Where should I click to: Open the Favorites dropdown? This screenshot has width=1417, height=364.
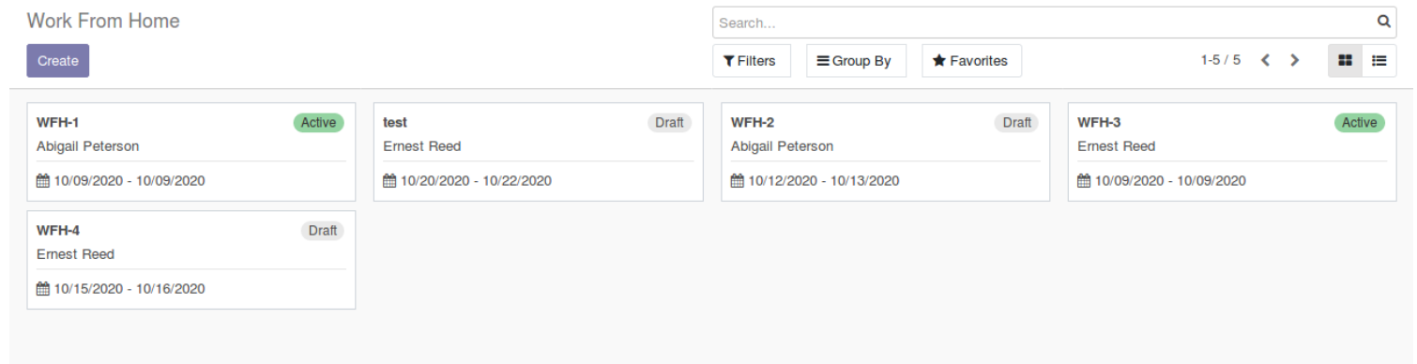(x=971, y=60)
